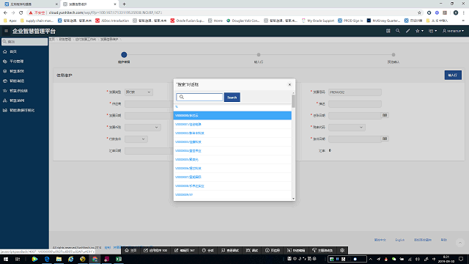Open the user account menu in header

(453, 31)
